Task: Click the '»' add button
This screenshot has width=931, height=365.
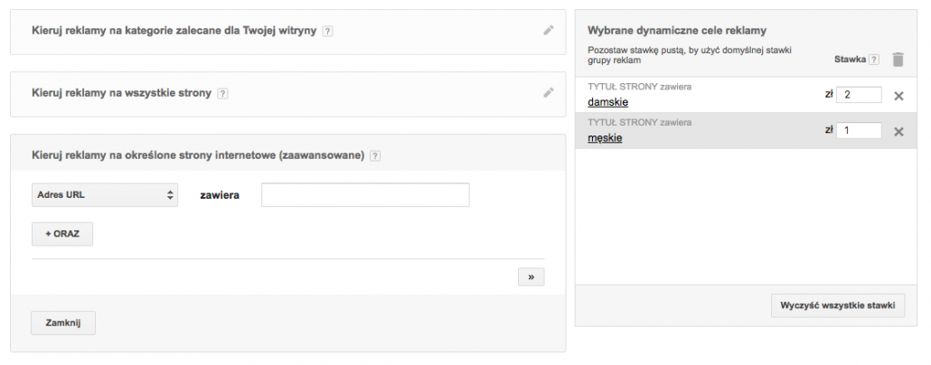Action: tap(531, 277)
